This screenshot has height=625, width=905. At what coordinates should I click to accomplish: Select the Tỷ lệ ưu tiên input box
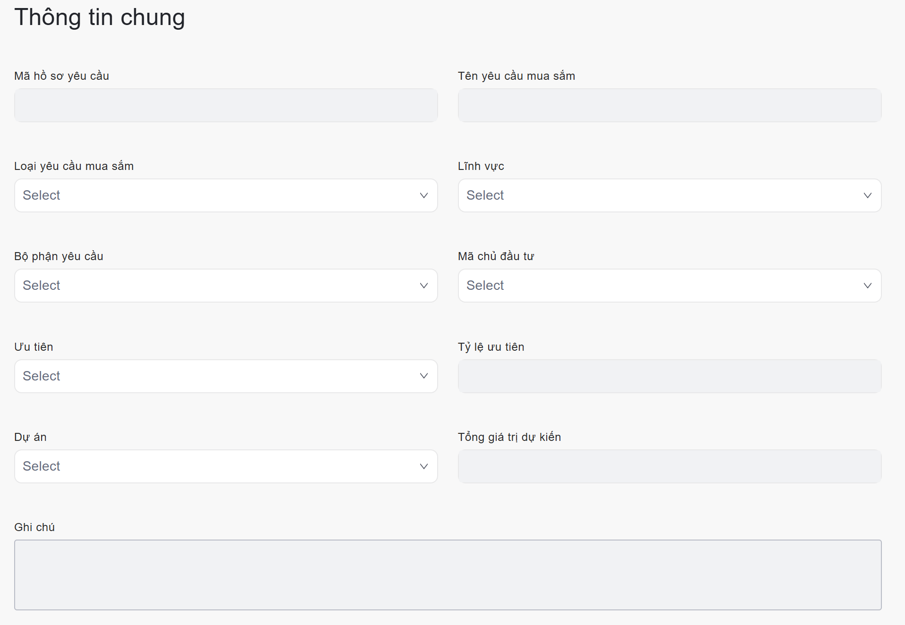669,376
